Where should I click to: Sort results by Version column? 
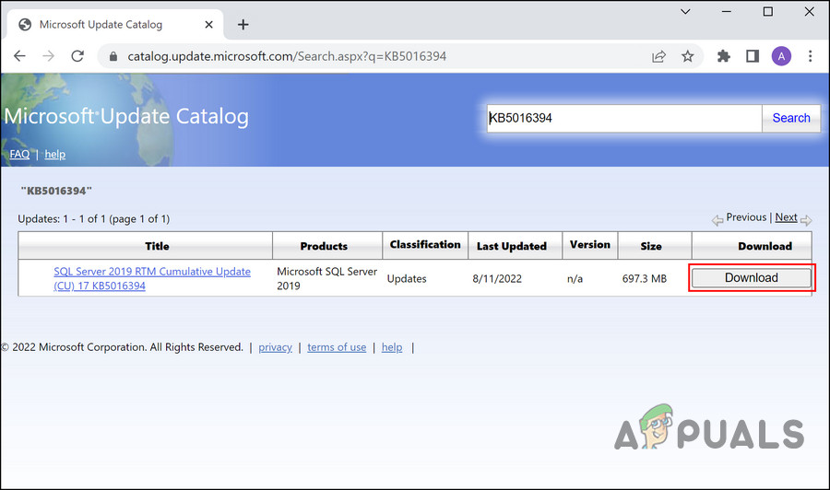589,245
